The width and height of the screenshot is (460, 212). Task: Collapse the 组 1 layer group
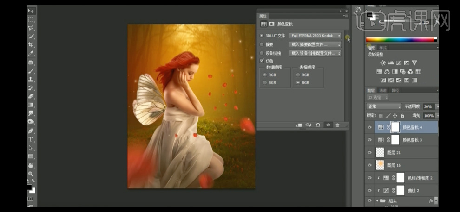pyautogui.click(x=377, y=201)
